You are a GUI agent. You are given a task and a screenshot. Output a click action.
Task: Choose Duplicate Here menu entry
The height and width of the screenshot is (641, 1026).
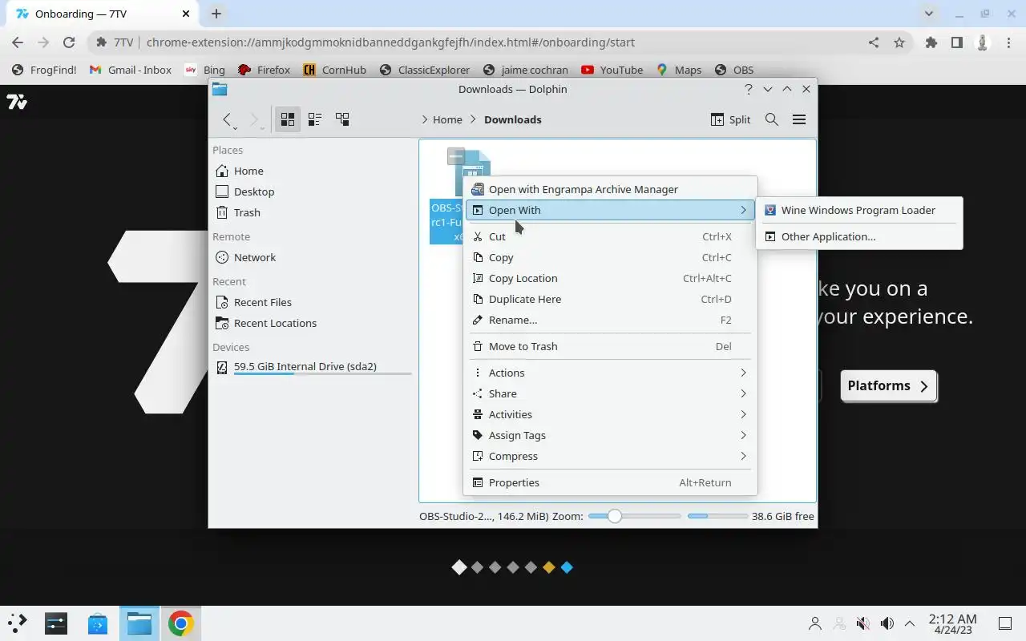(611, 299)
